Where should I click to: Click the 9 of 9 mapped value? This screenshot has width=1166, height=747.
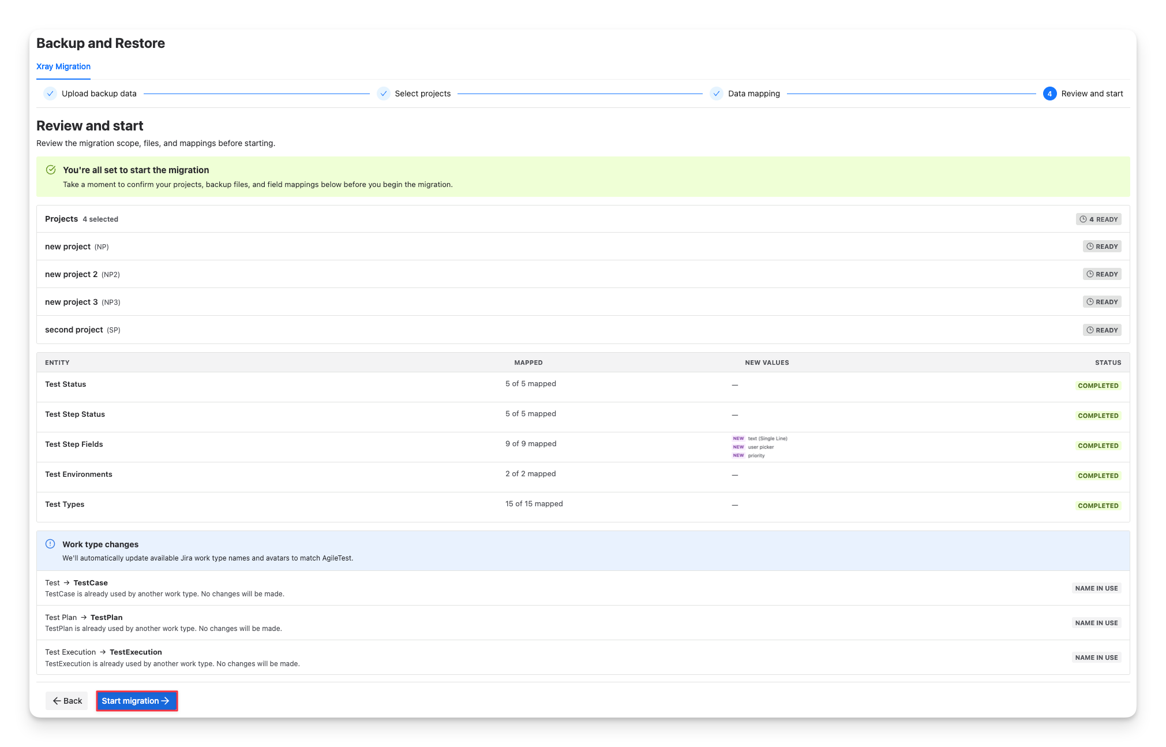(x=531, y=443)
